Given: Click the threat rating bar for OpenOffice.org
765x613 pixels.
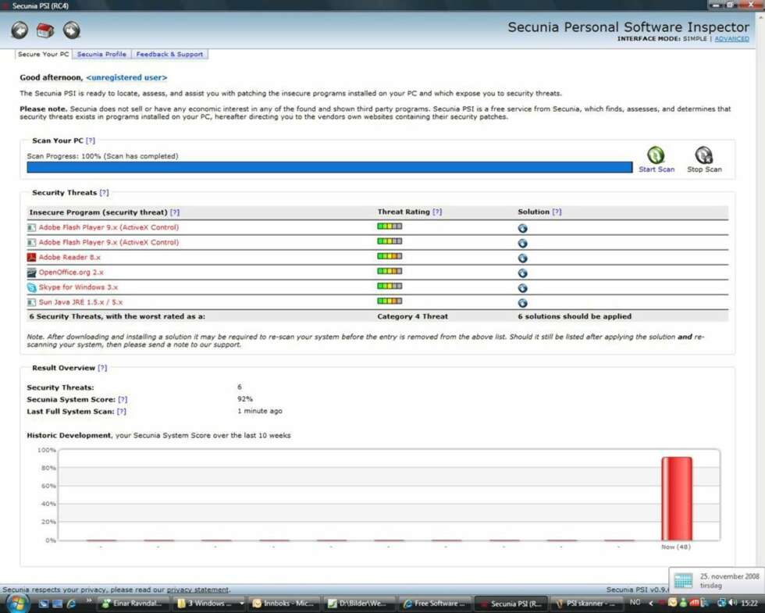Looking at the screenshot, I should (x=390, y=272).
